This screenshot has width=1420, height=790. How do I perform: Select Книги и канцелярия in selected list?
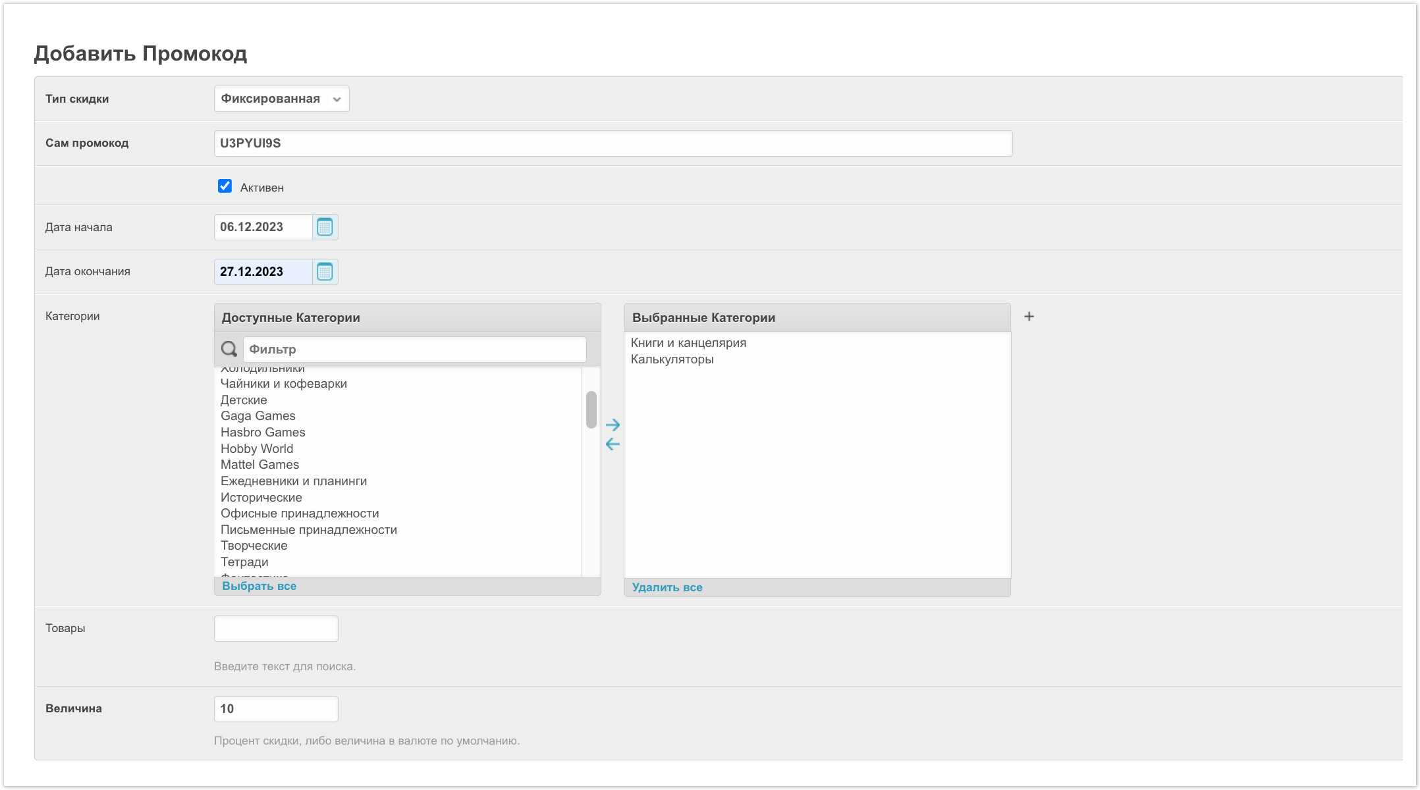(x=688, y=343)
